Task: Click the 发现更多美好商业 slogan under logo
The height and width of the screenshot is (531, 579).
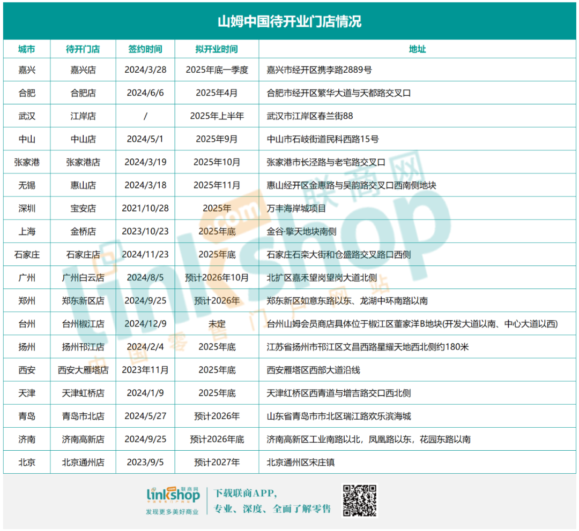Action: pos(172,512)
